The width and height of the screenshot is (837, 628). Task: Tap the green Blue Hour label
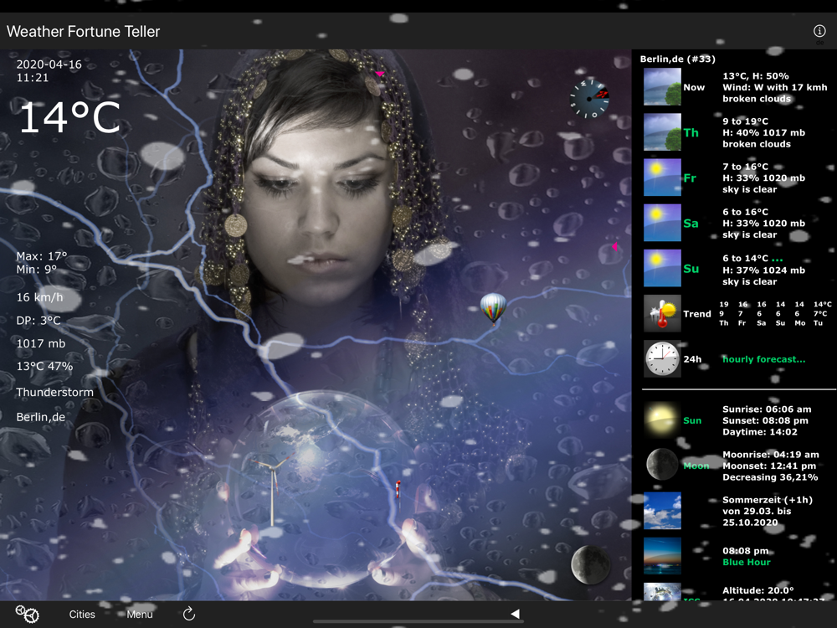tap(747, 562)
